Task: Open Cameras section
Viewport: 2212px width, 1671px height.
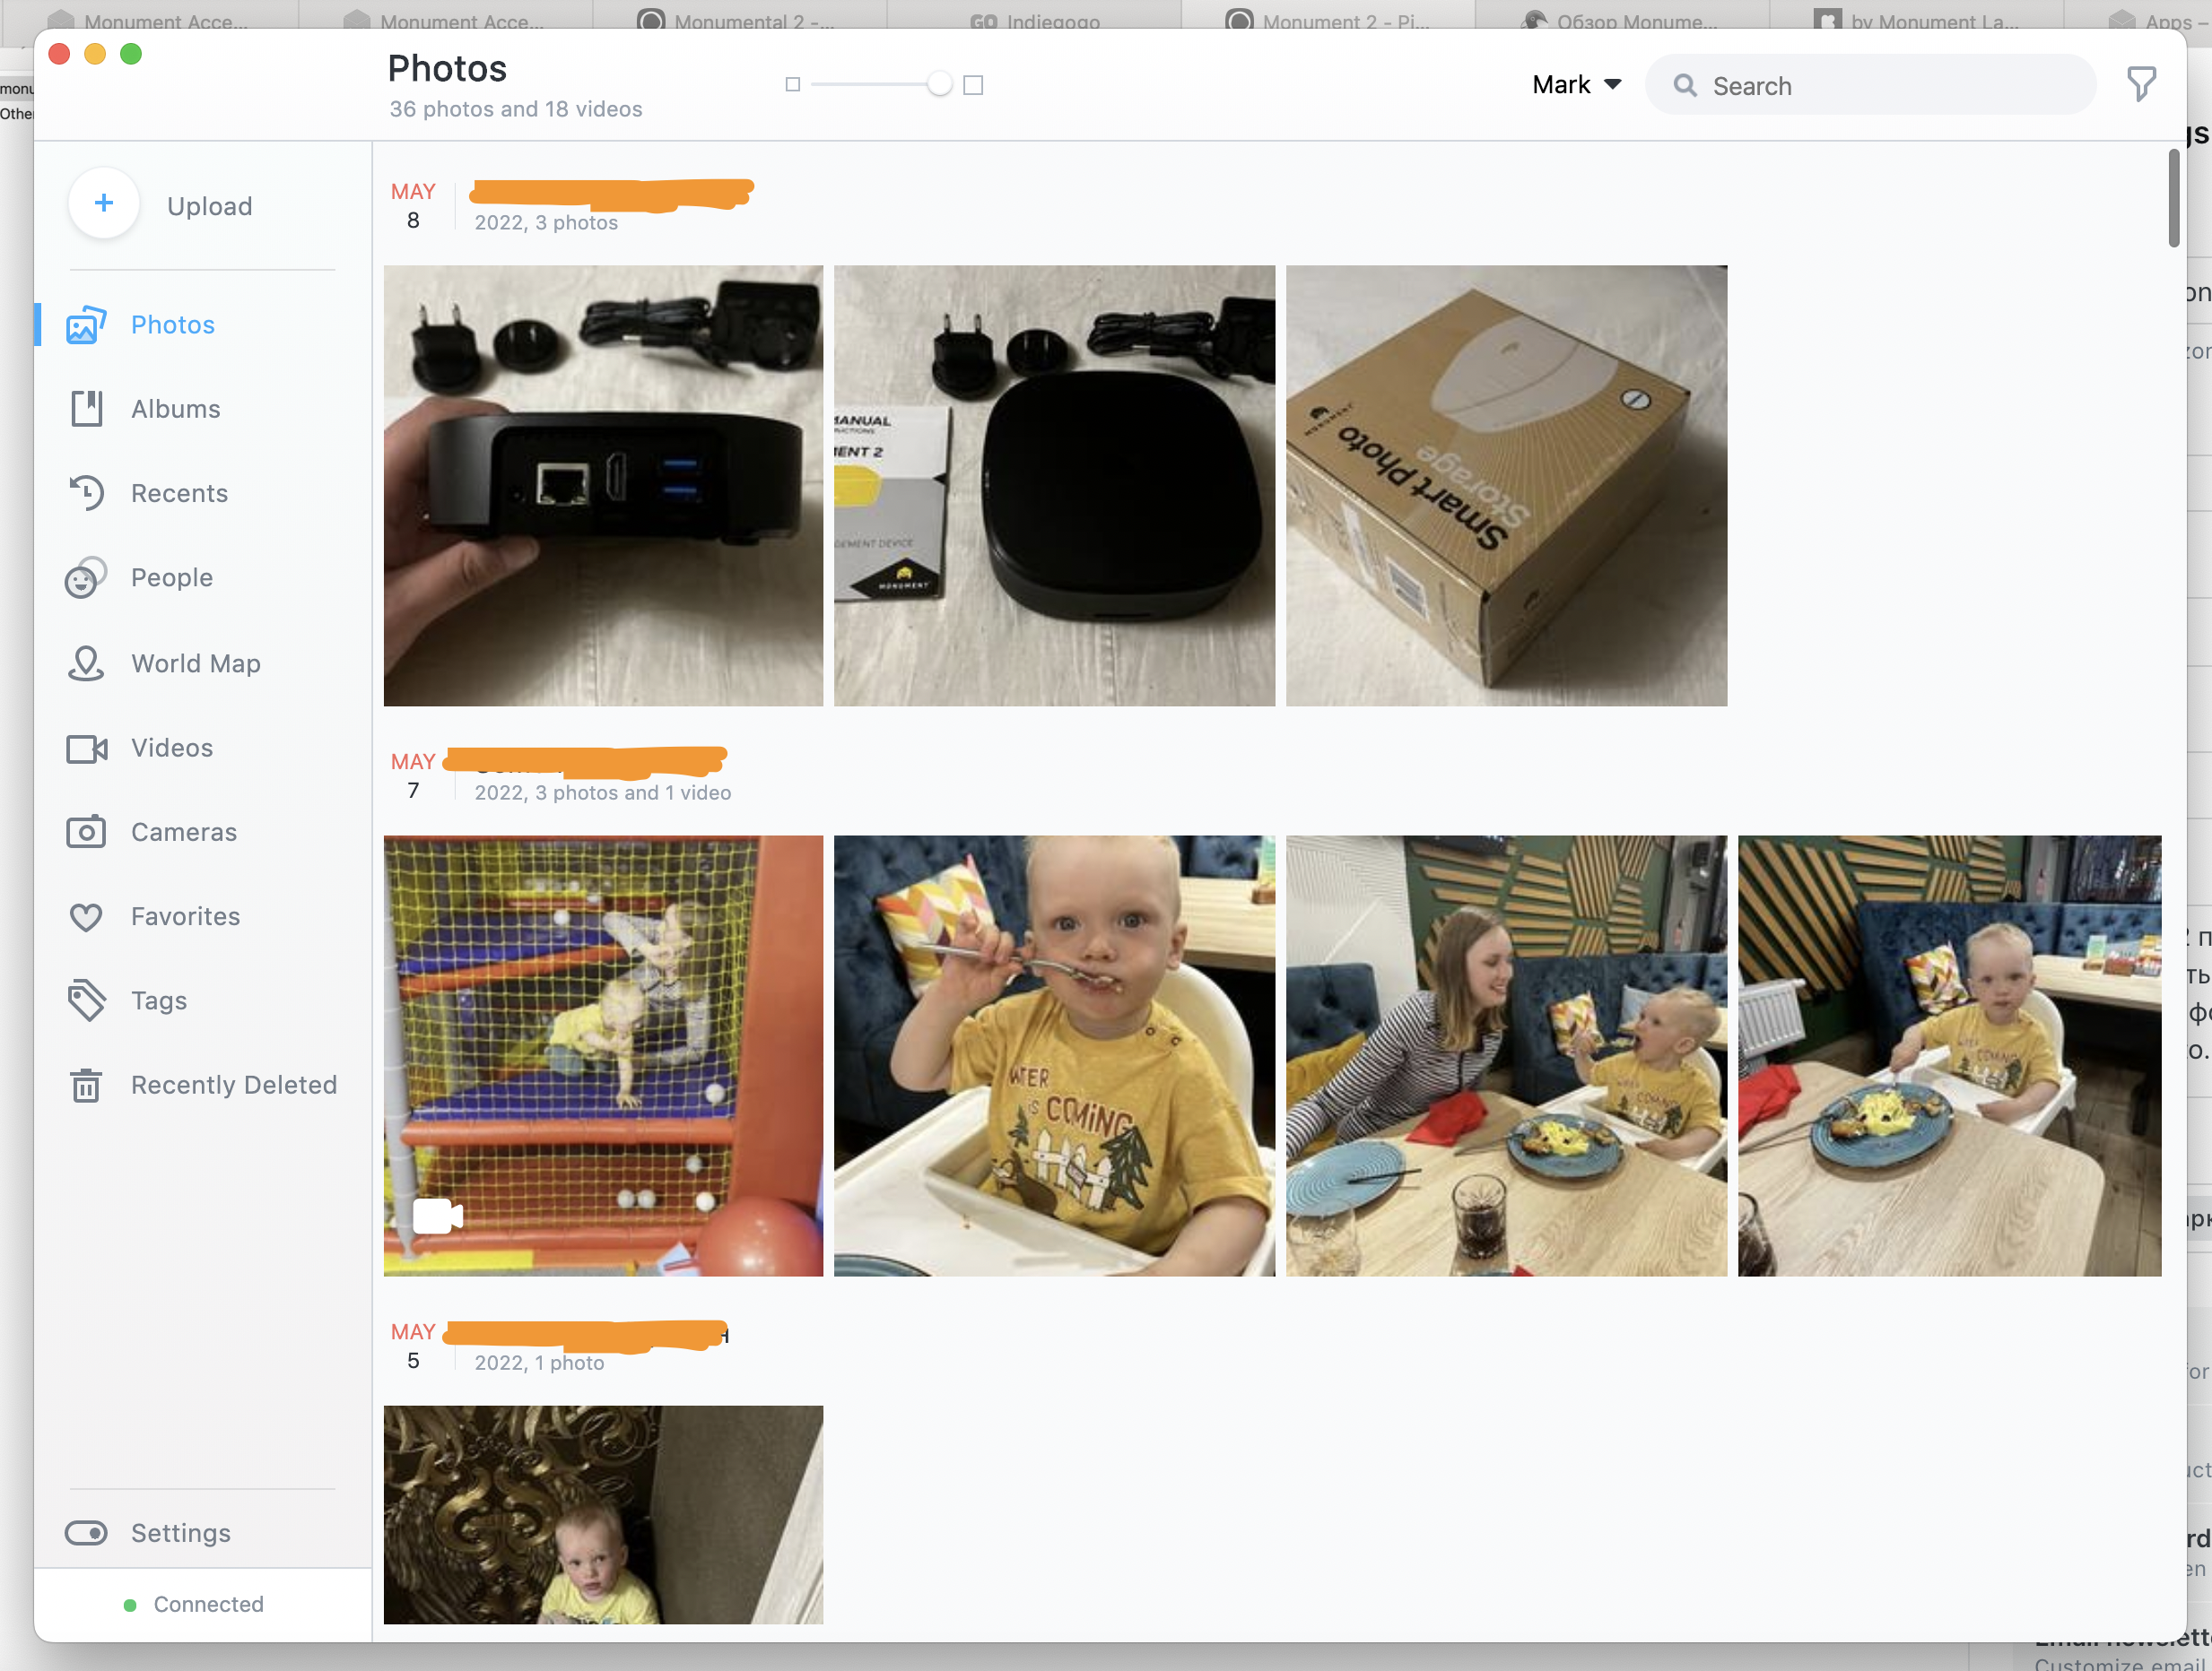Action: click(x=183, y=830)
